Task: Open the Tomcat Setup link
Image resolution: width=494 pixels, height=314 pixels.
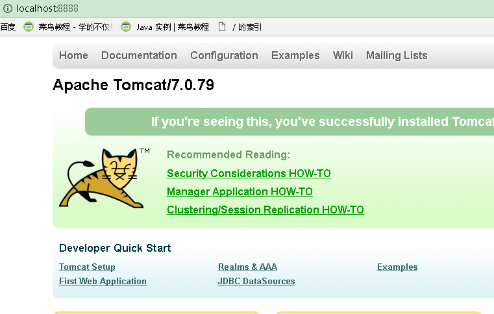Action: [x=87, y=267]
